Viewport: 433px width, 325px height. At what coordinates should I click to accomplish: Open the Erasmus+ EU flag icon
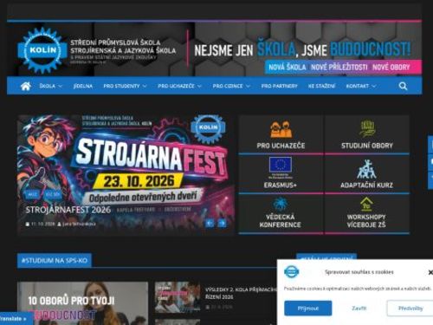click(x=281, y=165)
